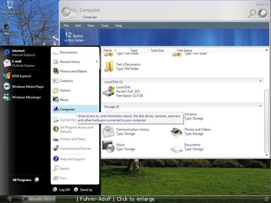Select the Local Disk drive icon
The width and height of the screenshot is (271, 203).
click(x=108, y=91)
